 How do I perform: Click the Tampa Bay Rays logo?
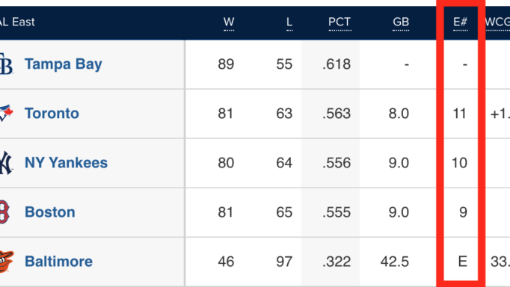click(6, 64)
